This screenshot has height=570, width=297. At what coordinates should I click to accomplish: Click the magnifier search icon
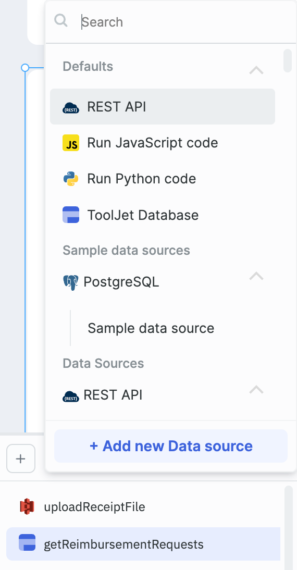[61, 21]
